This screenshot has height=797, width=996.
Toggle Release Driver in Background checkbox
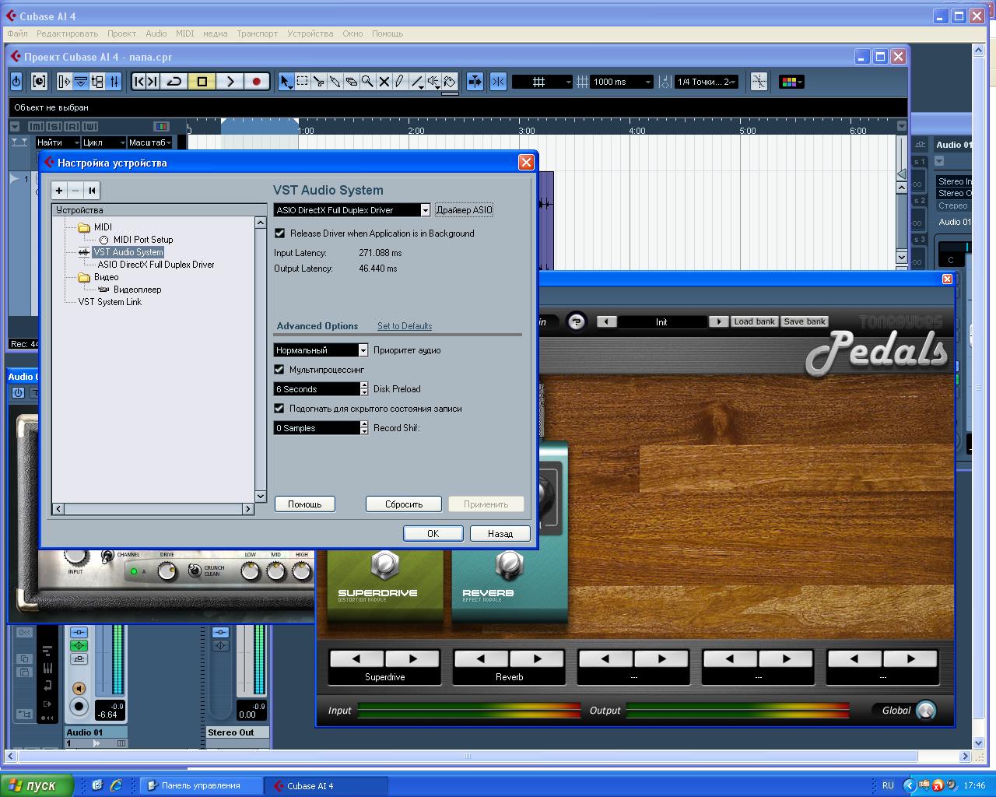click(x=280, y=233)
